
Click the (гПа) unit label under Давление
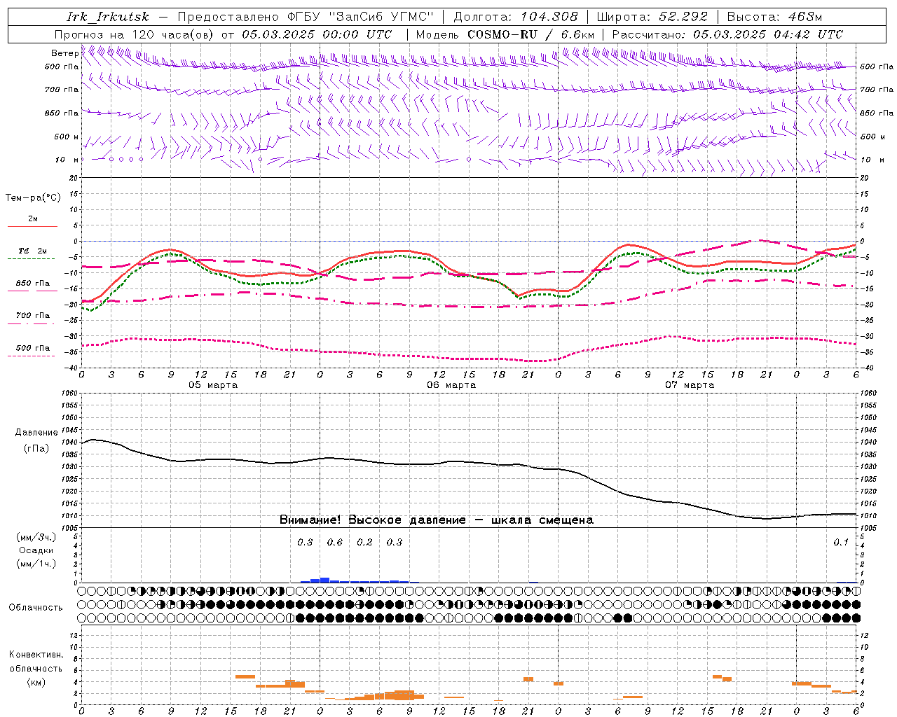pyautogui.click(x=36, y=448)
